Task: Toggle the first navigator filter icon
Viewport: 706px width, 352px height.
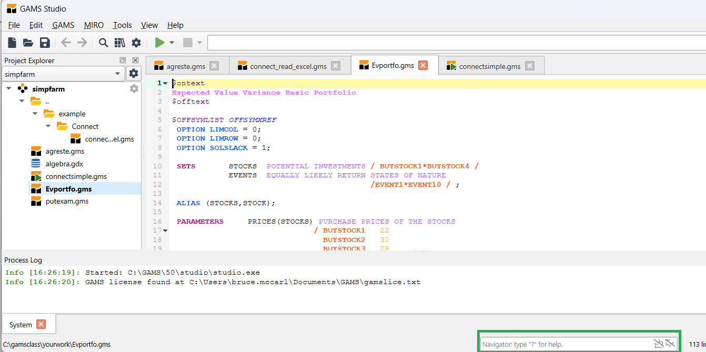Action: (x=658, y=344)
